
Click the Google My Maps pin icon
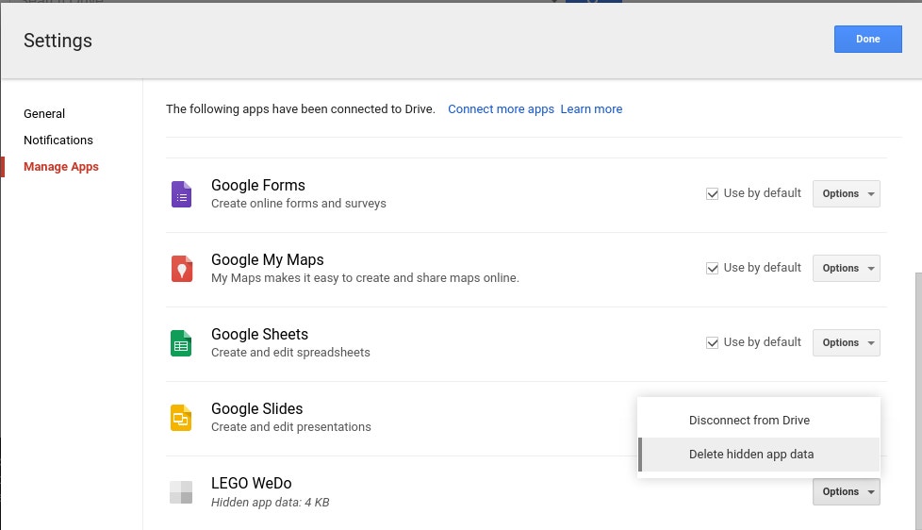tap(181, 269)
